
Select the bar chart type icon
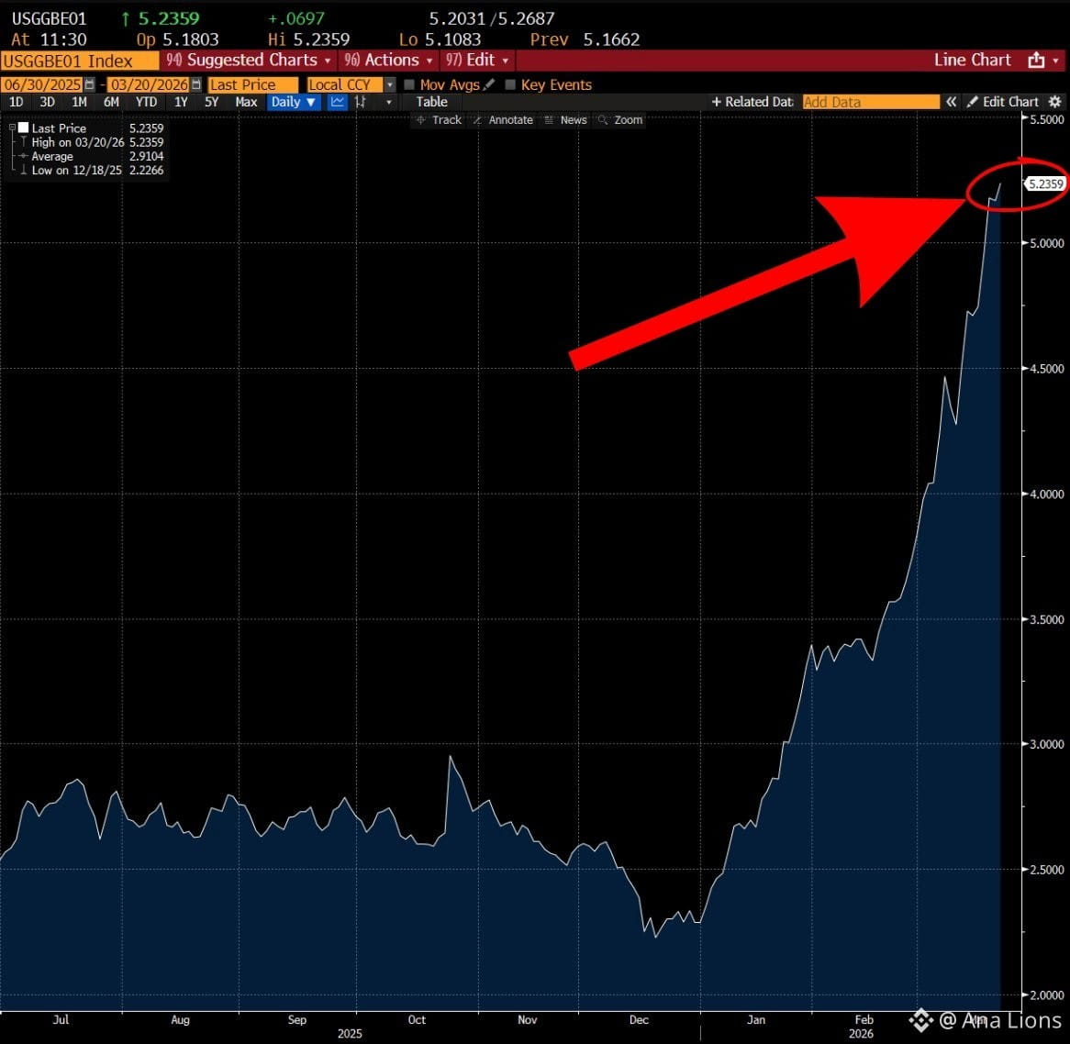click(361, 103)
